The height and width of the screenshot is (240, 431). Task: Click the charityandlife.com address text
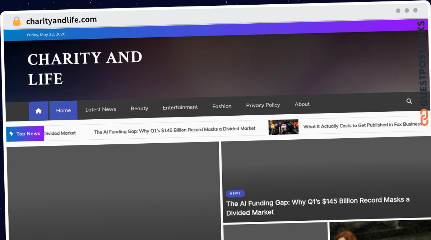tap(61, 20)
